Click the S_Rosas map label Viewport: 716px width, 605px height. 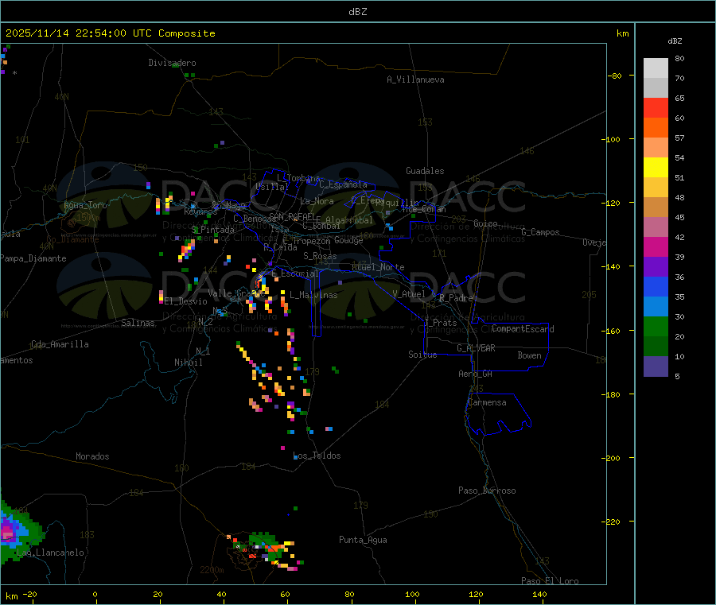(320, 256)
